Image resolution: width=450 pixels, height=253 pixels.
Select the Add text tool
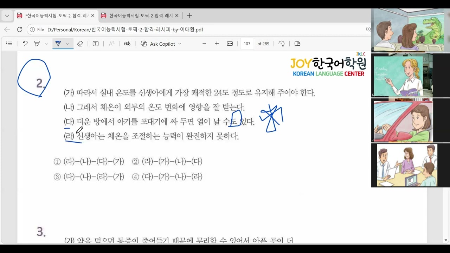pyautogui.click(x=96, y=44)
